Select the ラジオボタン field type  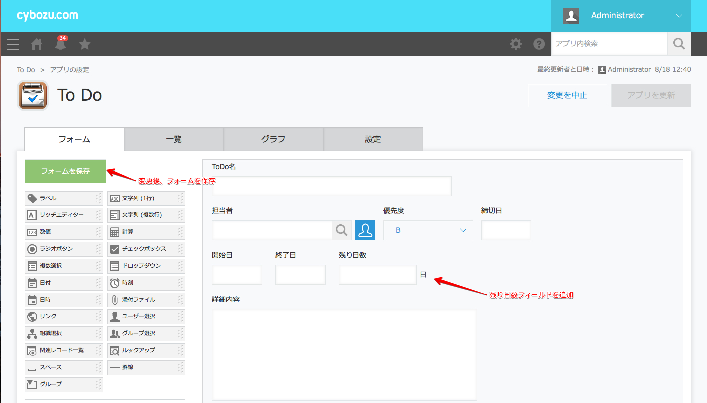[64, 249]
